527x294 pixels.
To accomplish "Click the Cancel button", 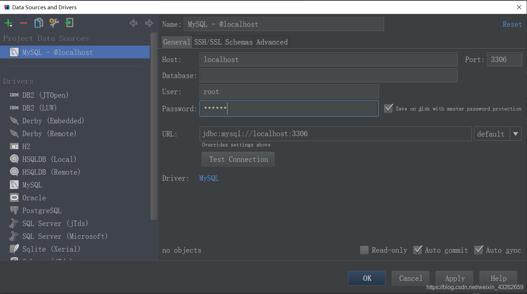I will pos(410,278).
